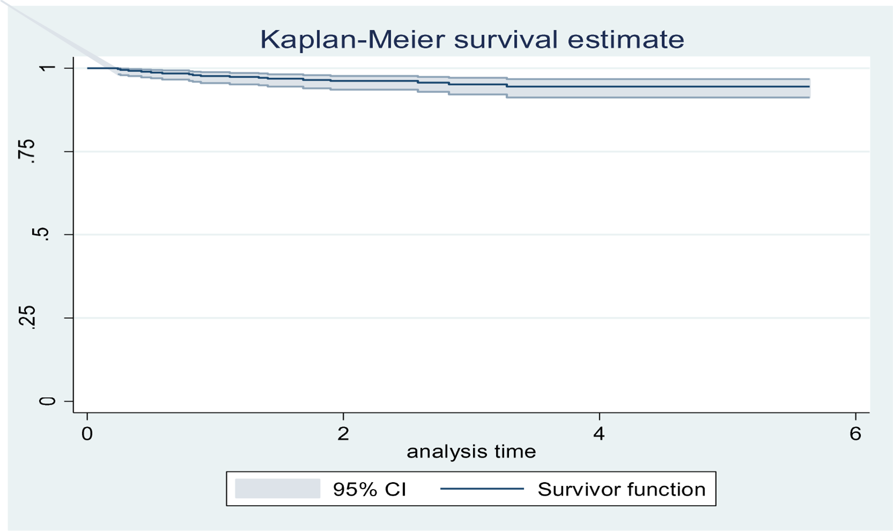Image resolution: width=893 pixels, height=531 pixels.
Task: Click the right end of the survivor curve
Action: click(808, 86)
